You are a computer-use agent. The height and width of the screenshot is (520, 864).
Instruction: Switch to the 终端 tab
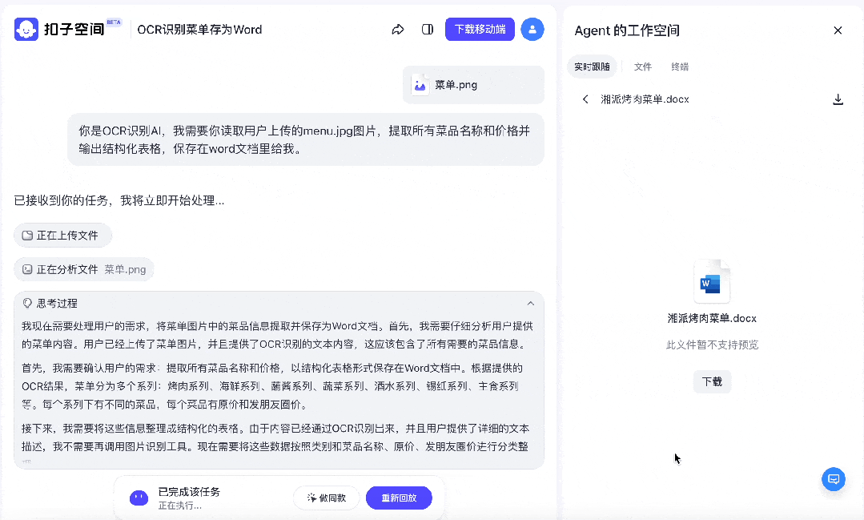click(680, 67)
